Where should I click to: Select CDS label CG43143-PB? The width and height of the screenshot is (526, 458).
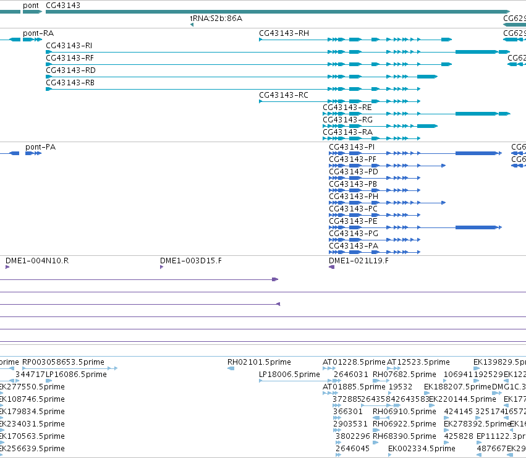point(353,185)
